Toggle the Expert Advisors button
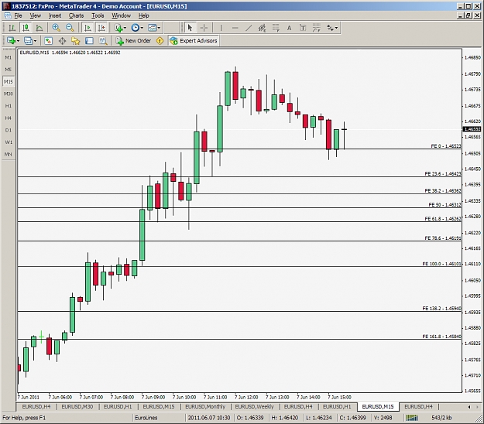 click(194, 41)
